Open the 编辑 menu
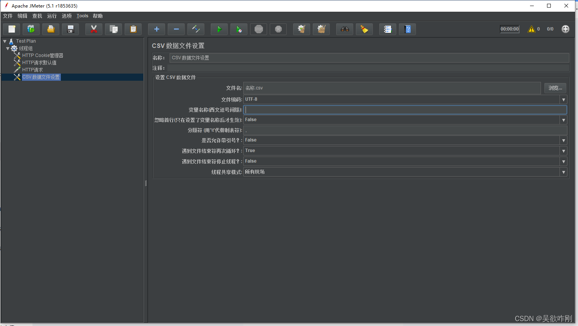The height and width of the screenshot is (326, 578). coord(23,16)
